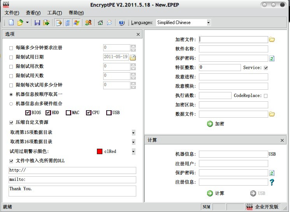
Task: Expand 取消第15项数据目录 dropdown
Action: [134, 133]
